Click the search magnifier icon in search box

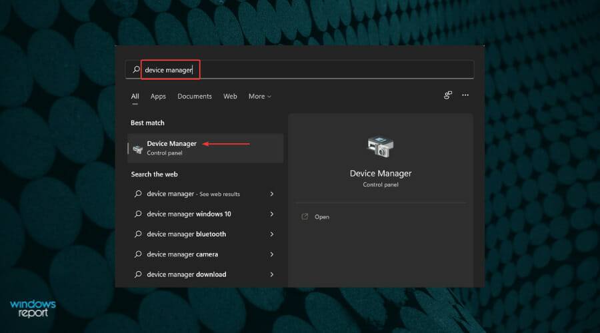[x=136, y=69]
